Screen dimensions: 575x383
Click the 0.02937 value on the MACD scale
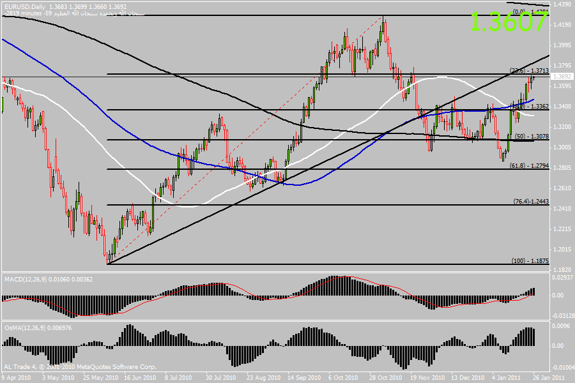[563, 276]
